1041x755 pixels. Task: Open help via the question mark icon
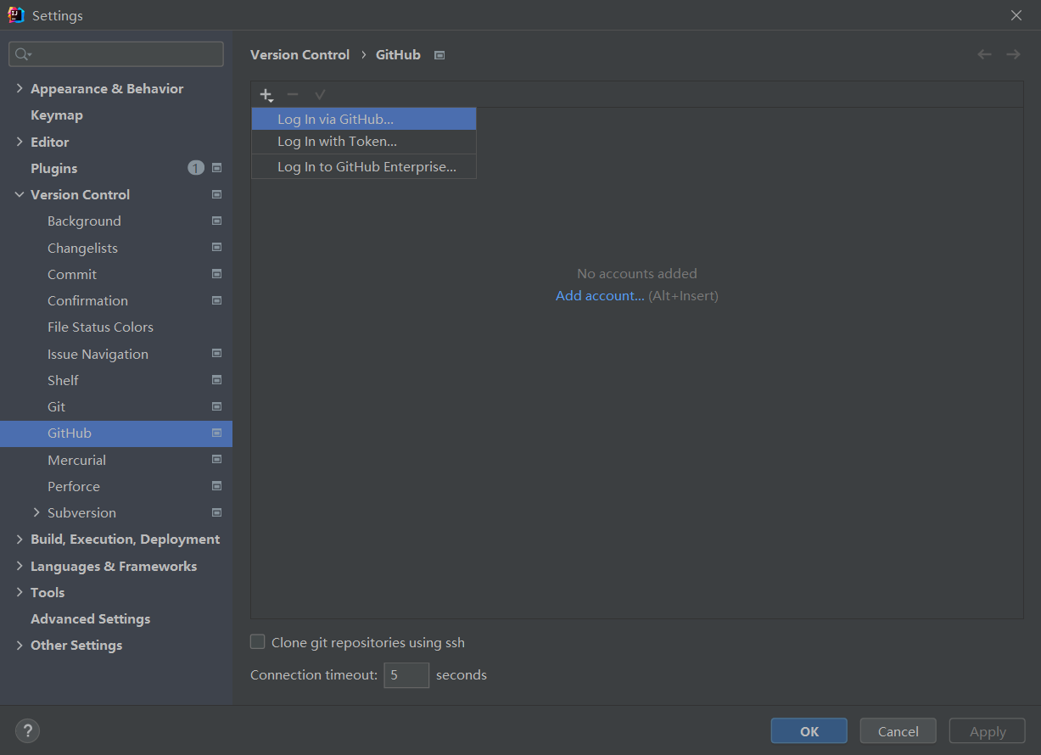click(27, 730)
